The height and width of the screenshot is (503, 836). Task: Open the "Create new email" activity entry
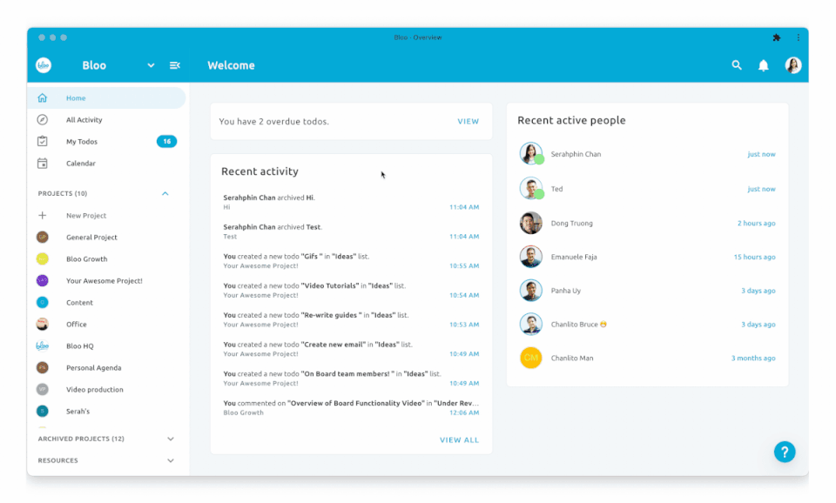[351, 348]
